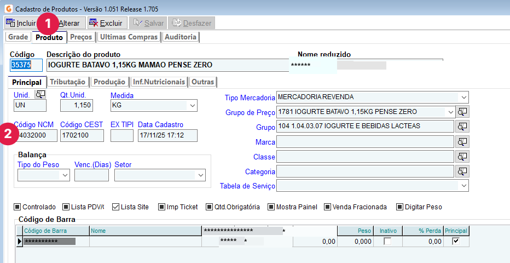Click the Código CEST field 1702100
The height and width of the screenshot is (263, 510).
[x=82, y=135]
